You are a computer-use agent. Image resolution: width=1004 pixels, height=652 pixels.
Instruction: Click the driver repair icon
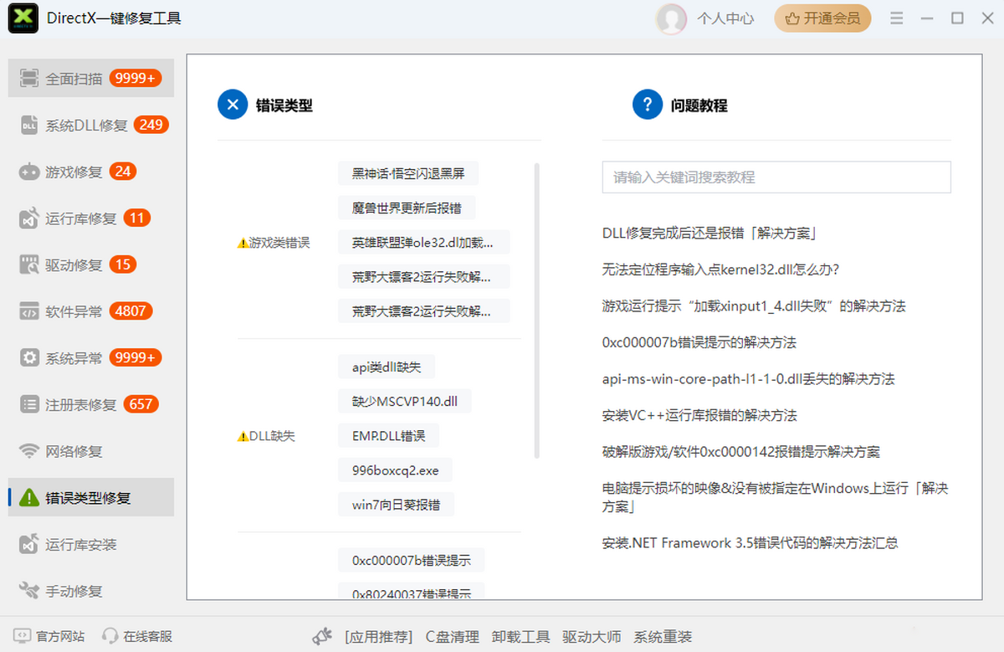coord(29,265)
